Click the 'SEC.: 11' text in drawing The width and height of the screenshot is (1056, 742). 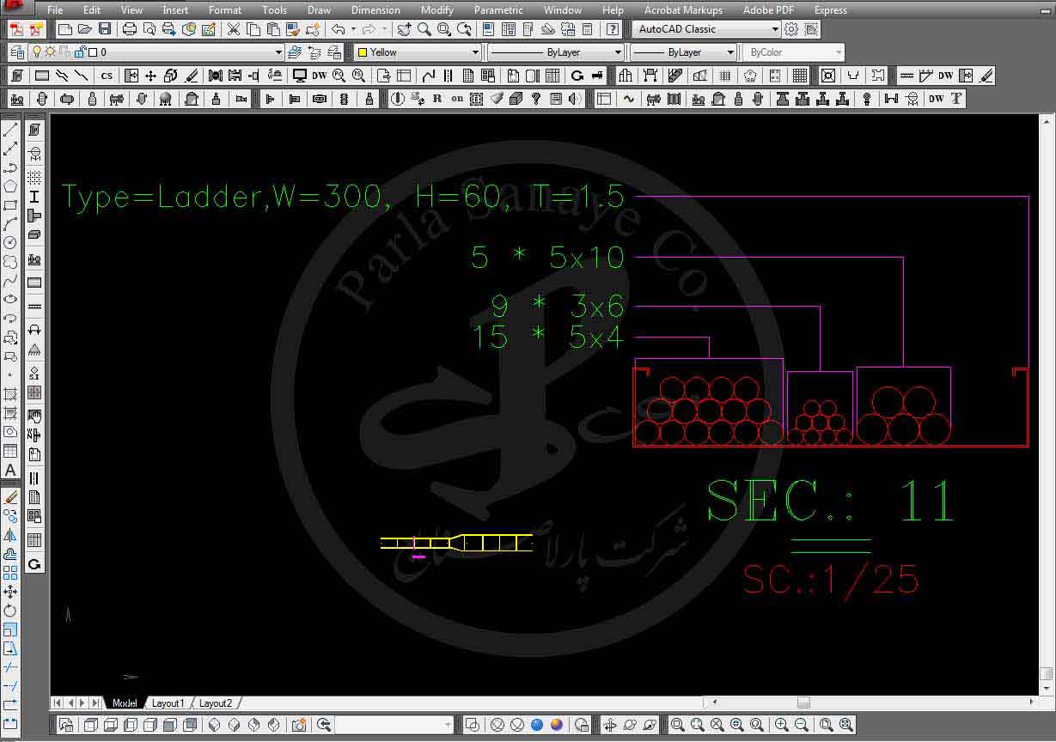830,501
